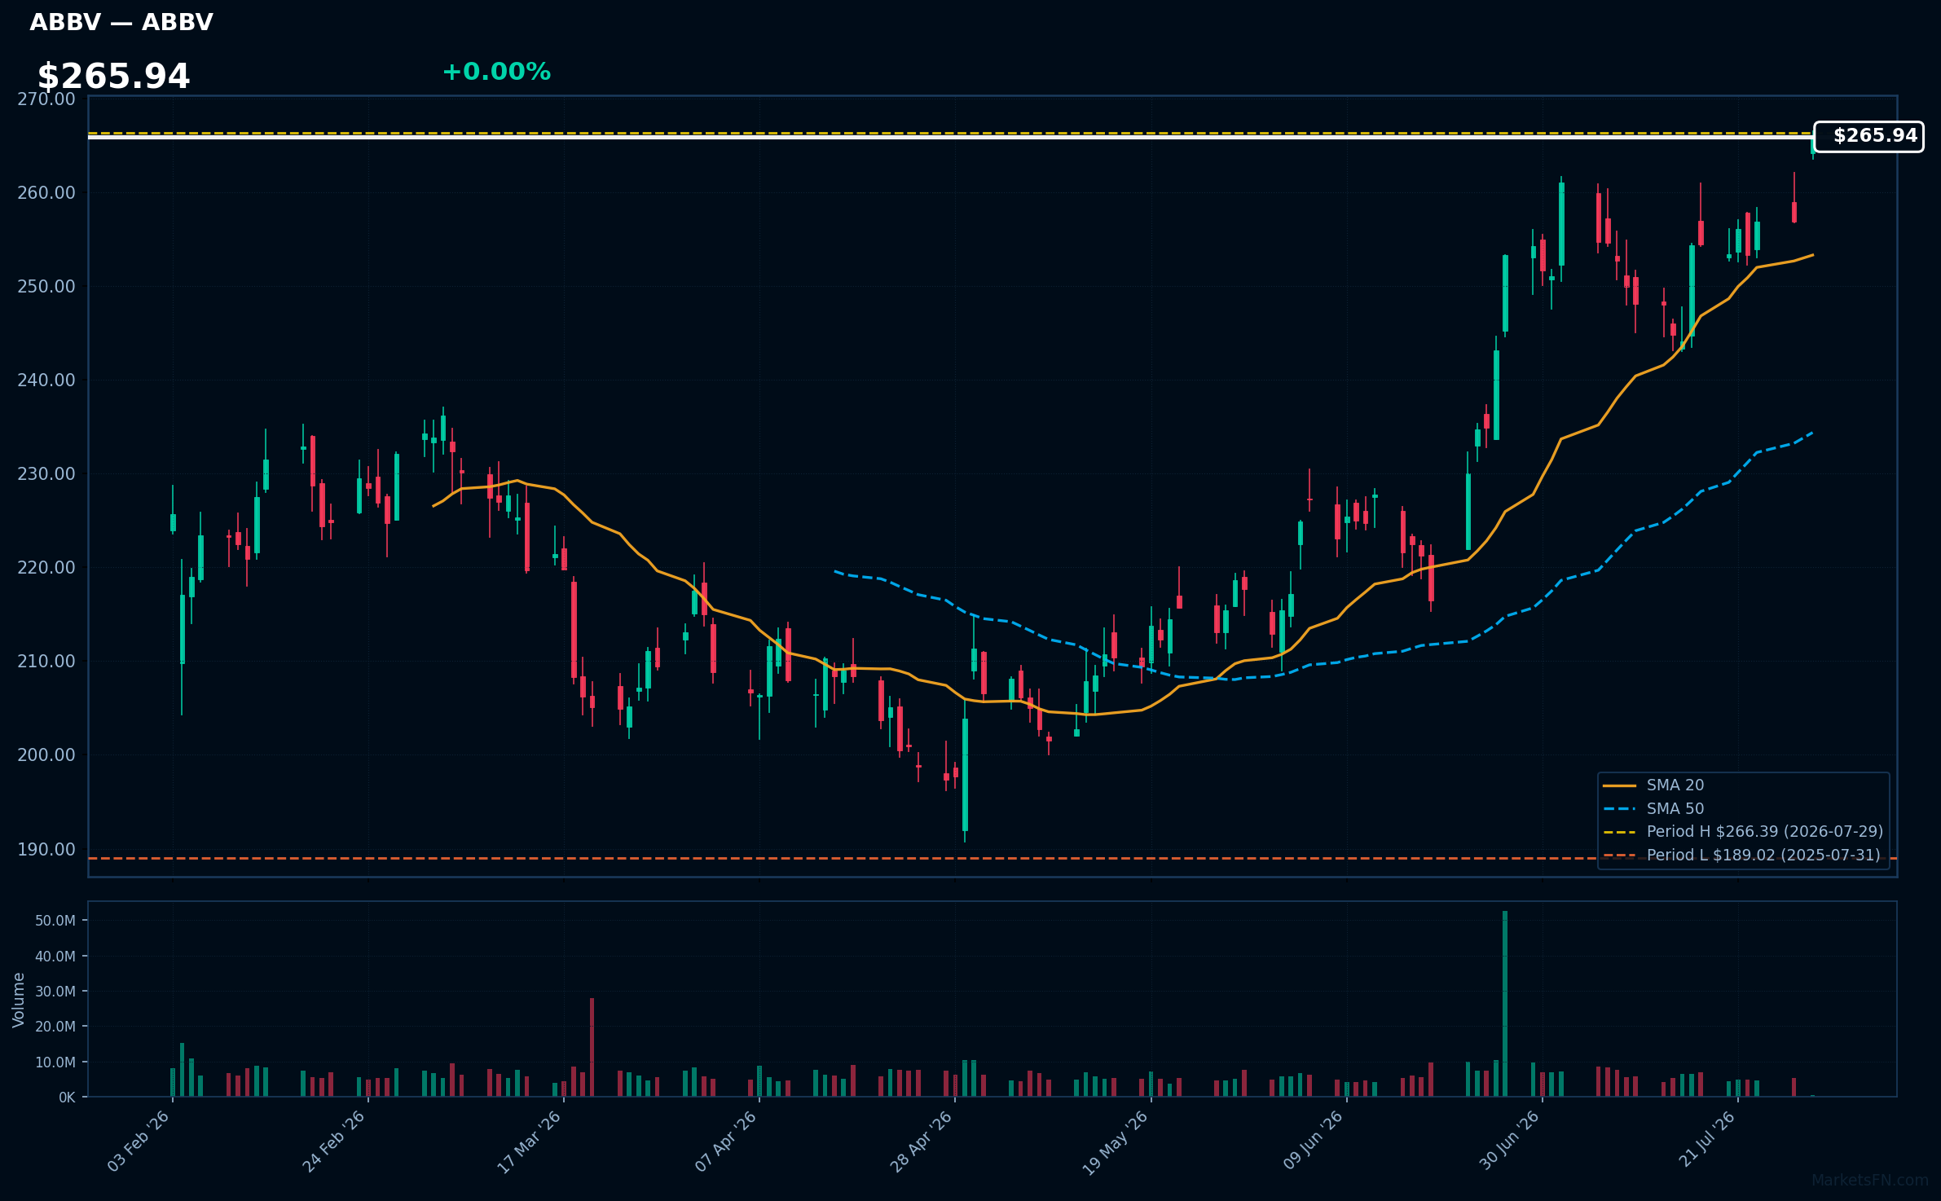Click the 260.00 y-axis label
The image size is (1941, 1201).
tap(46, 193)
